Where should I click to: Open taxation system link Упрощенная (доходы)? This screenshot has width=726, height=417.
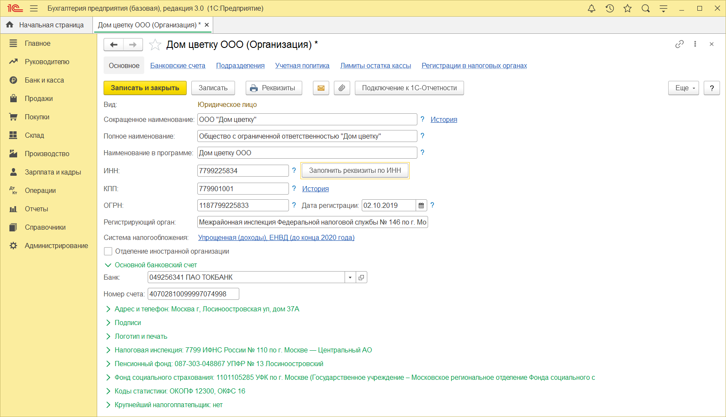[276, 238]
